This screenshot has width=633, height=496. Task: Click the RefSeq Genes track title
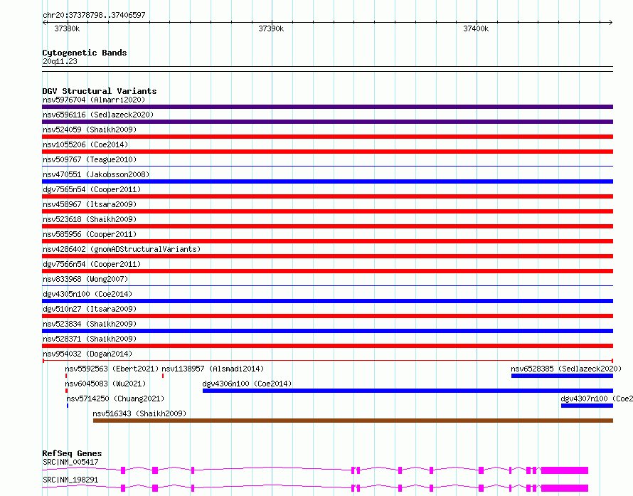(72, 453)
